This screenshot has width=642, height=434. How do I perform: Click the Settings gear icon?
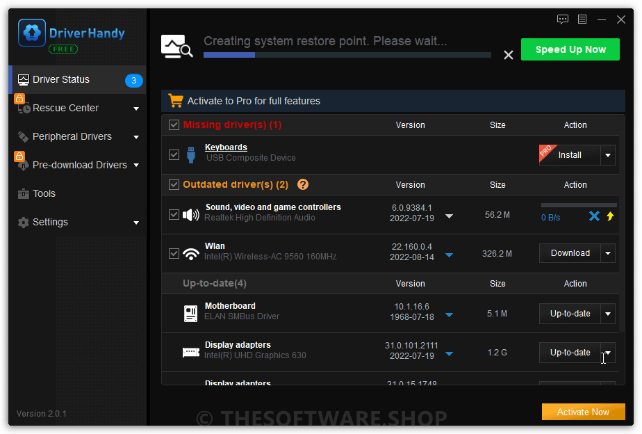(x=24, y=222)
